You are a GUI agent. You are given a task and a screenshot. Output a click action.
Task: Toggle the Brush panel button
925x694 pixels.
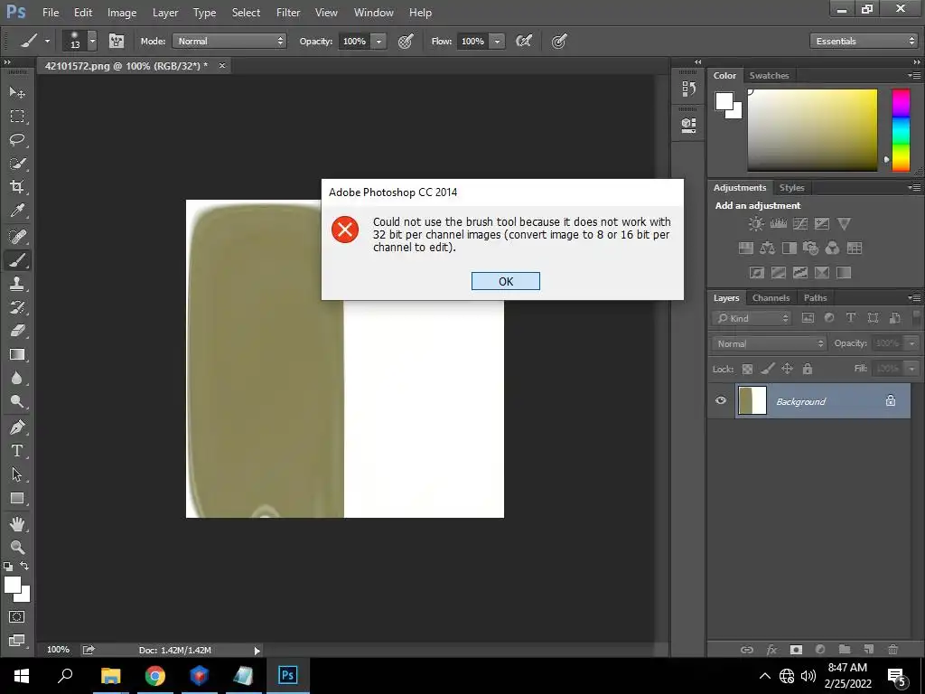click(x=117, y=41)
